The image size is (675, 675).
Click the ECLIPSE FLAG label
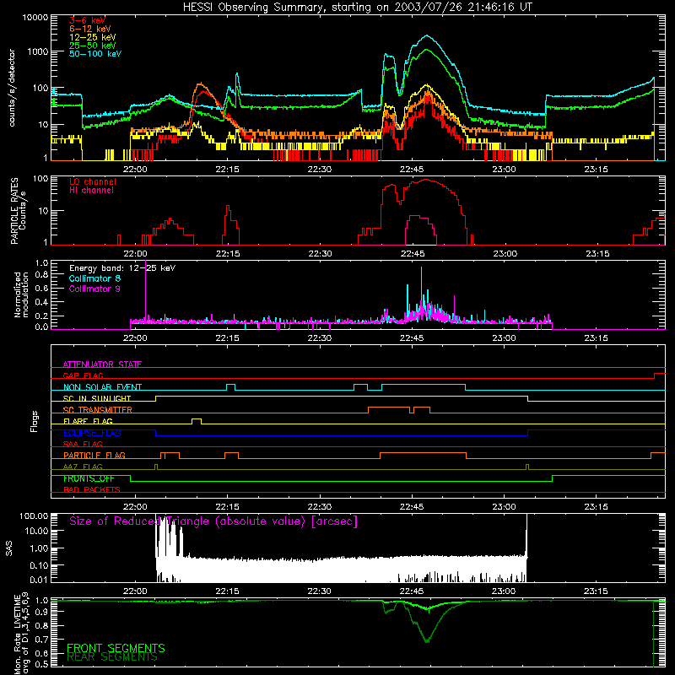point(92,433)
